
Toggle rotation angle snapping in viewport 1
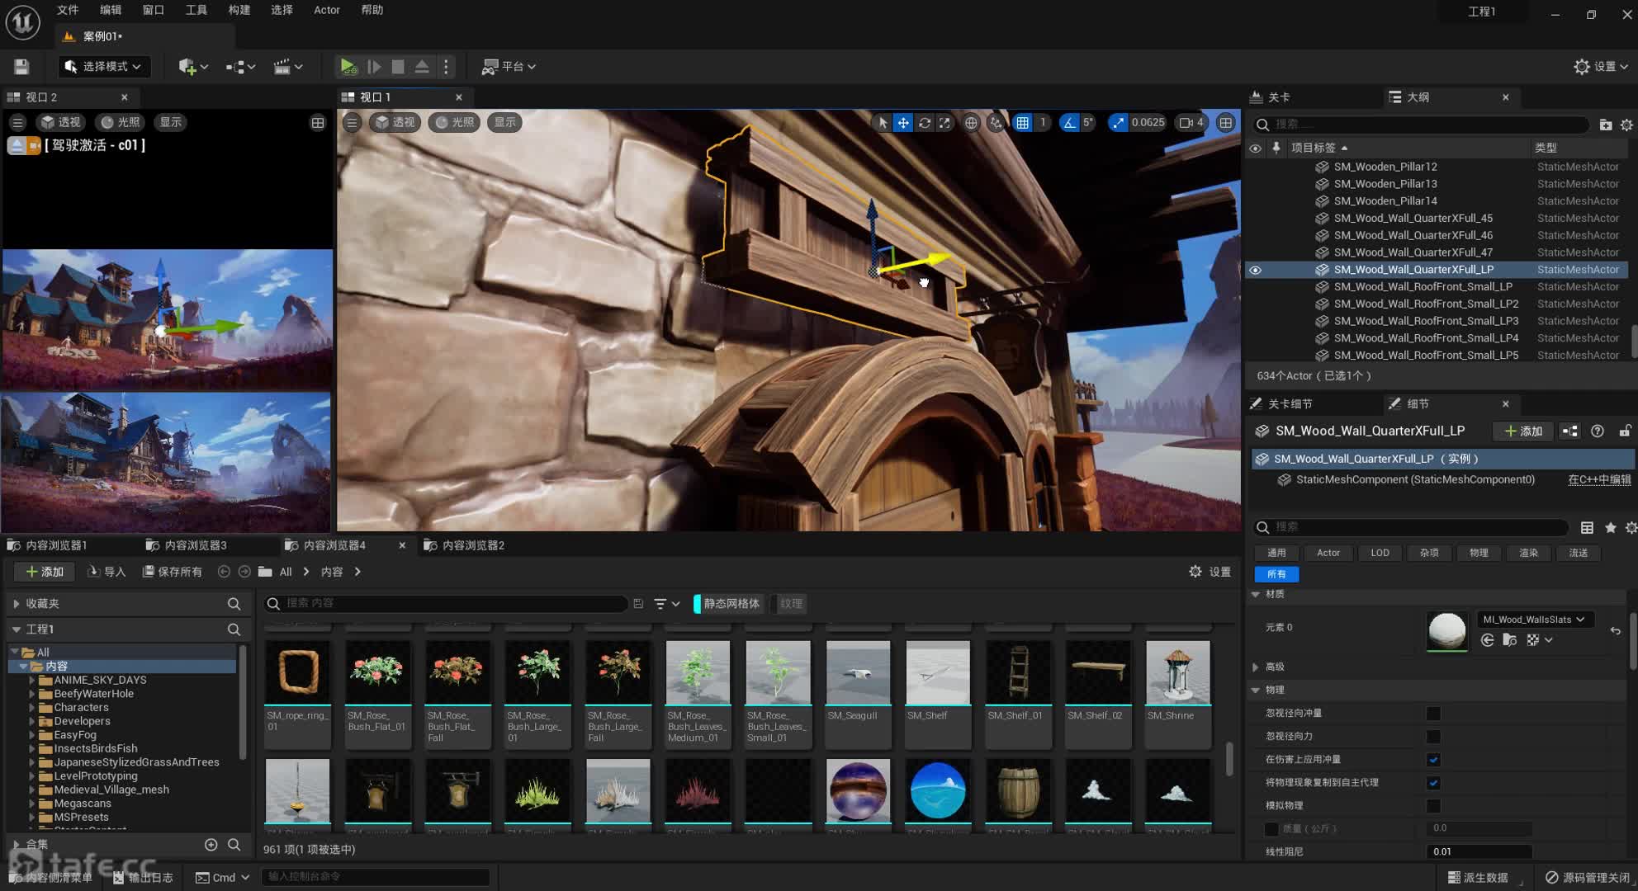[x=1069, y=123]
